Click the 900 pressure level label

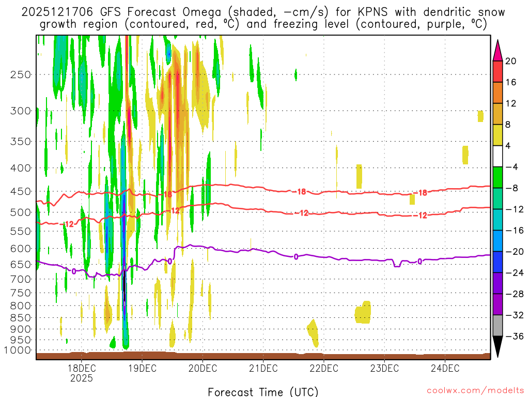(21, 329)
